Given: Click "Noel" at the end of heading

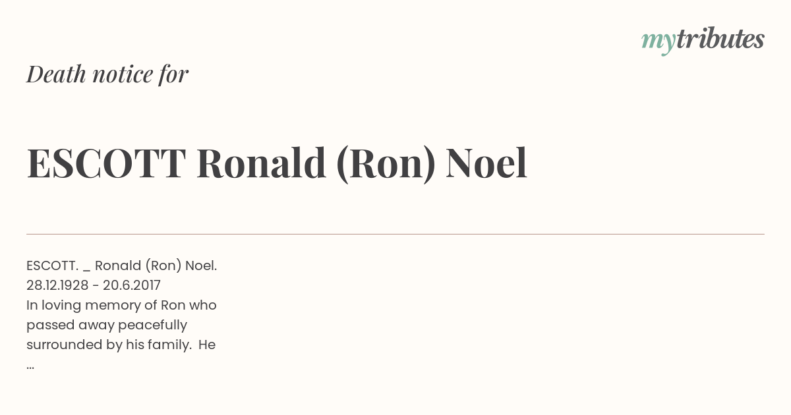Looking at the screenshot, I should (486, 163).
